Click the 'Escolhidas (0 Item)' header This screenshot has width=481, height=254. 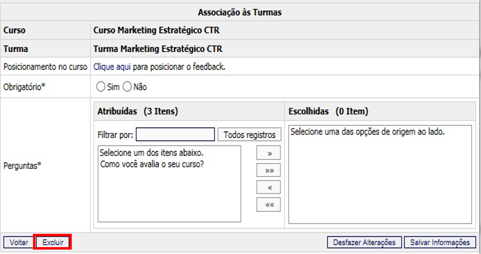[x=328, y=111]
